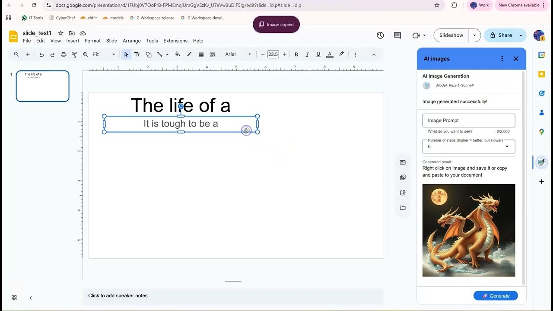Open the Extensions menu

(175, 41)
